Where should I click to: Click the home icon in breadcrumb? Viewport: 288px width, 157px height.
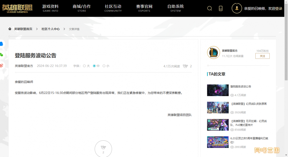(x=10, y=29)
